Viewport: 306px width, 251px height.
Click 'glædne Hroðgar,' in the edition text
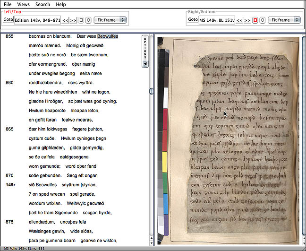46,101
